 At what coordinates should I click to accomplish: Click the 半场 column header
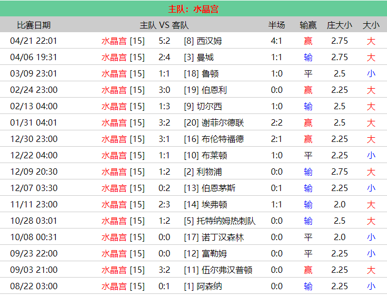276,25
